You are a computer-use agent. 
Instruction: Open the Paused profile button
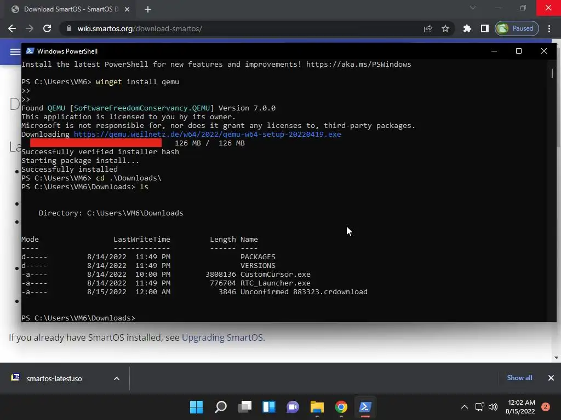point(517,28)
